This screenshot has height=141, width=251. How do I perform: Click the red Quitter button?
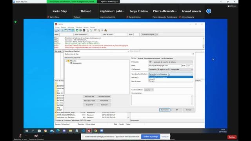[232, 137]
